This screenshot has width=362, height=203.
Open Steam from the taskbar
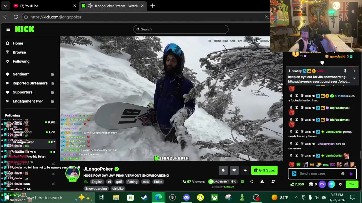click(144, 197)
